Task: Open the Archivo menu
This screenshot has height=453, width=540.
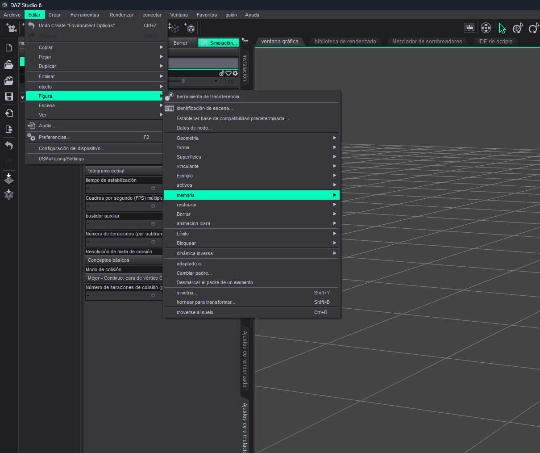Action: coord(12,15)
